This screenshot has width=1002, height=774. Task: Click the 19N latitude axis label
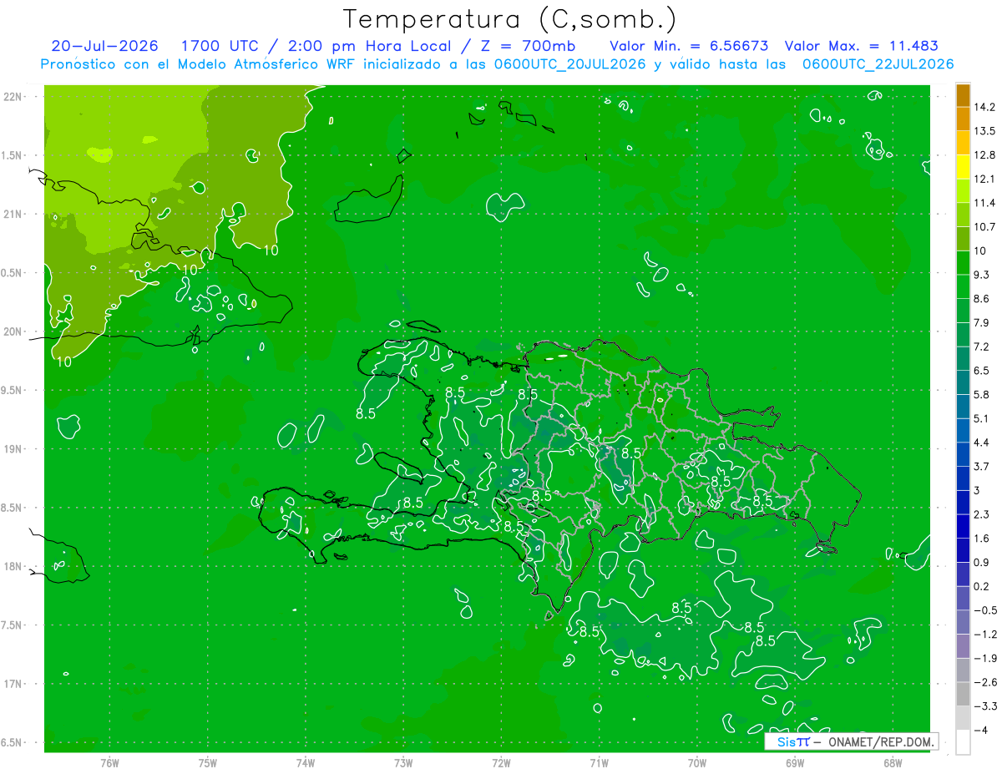(13, 449)
